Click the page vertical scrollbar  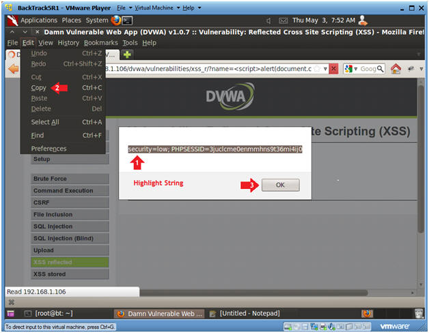pyautogui.click(x=421, y=158)
